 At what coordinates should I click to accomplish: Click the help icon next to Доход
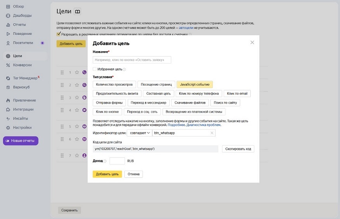105,161
